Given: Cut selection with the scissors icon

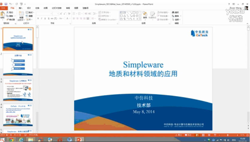Looking at the screenshot, I should pos(8,13).
